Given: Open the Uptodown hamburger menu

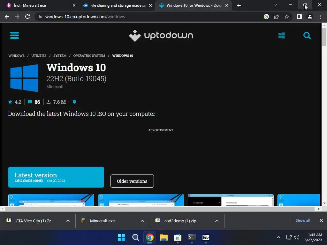Looking at the screenshot, I should pyautogui.click(x=14, y=35).
